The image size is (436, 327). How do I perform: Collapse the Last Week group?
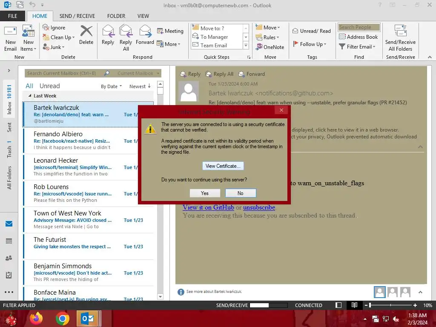tap(30, 96)
